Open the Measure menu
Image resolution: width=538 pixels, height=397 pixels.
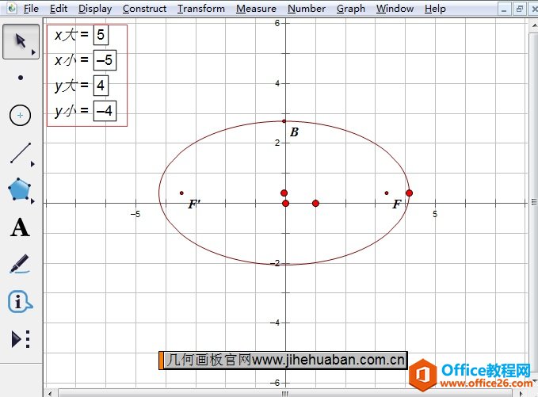pyautogui.click(x=256, y=9)
